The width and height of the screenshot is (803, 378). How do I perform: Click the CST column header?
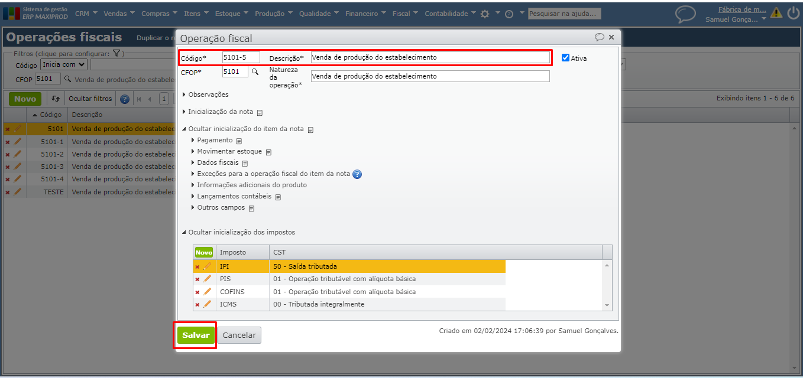(x=436, y=252)
